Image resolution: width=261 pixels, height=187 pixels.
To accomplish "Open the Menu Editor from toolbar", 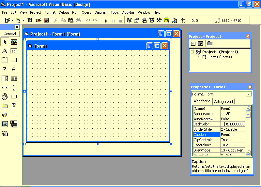I will pyautogui.click(x=30, y=20).
